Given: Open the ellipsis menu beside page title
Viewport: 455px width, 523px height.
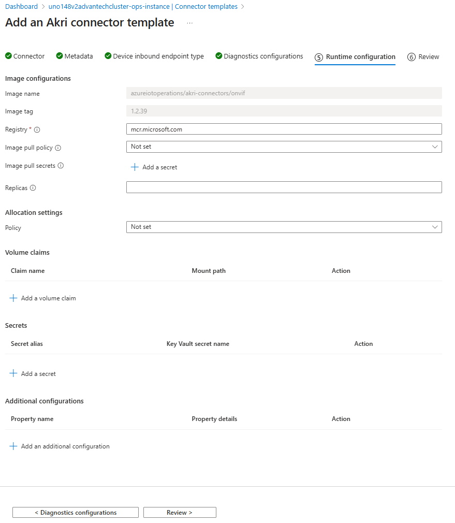Looking at the screenshot, I should (x=189, y=23).
